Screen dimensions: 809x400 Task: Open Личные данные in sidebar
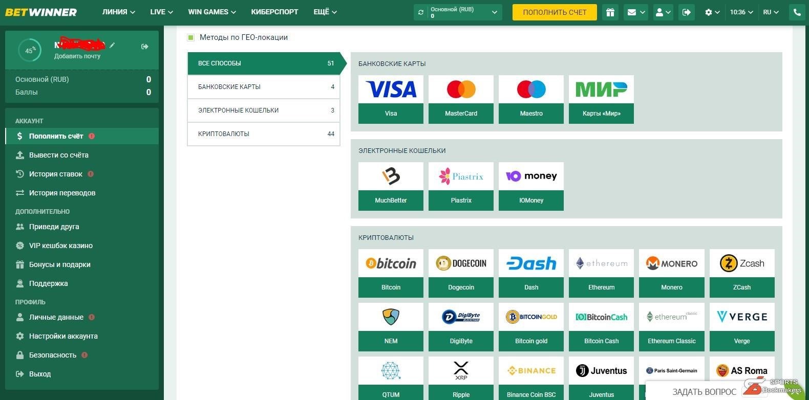tap(82, 317)
